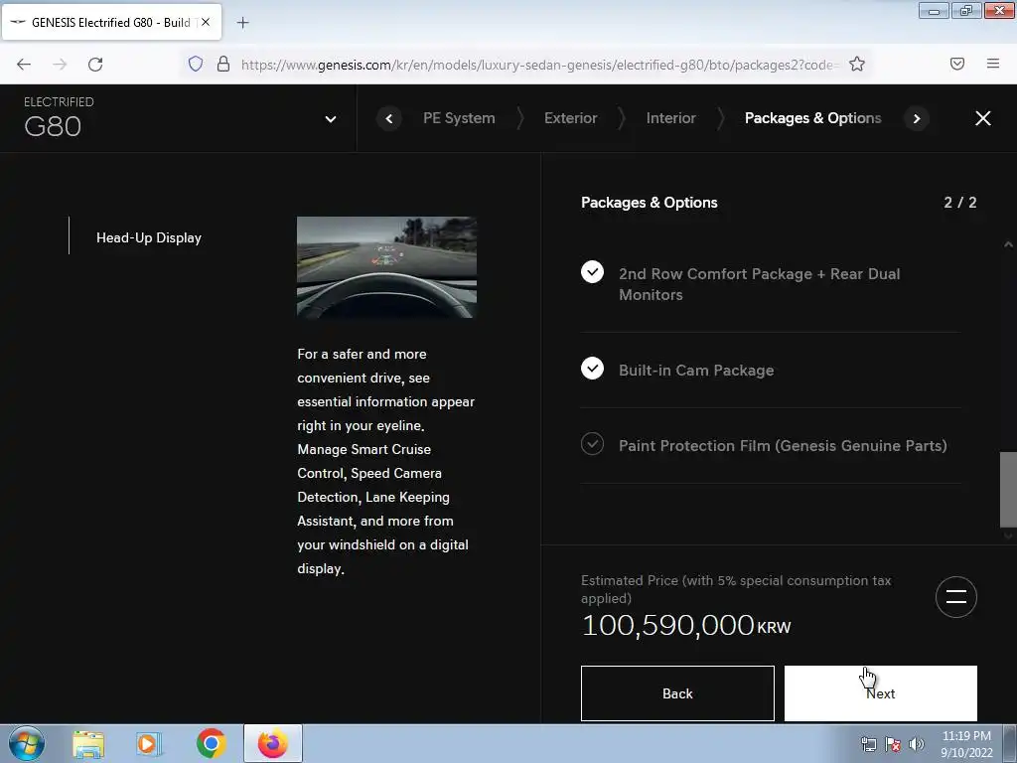
Task: Select the Packages & Options step
Action: (812, 118)
